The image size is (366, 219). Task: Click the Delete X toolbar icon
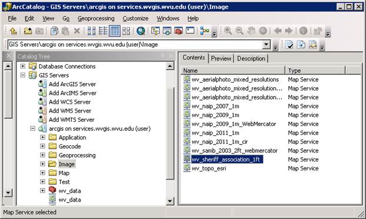click(77, 30)
